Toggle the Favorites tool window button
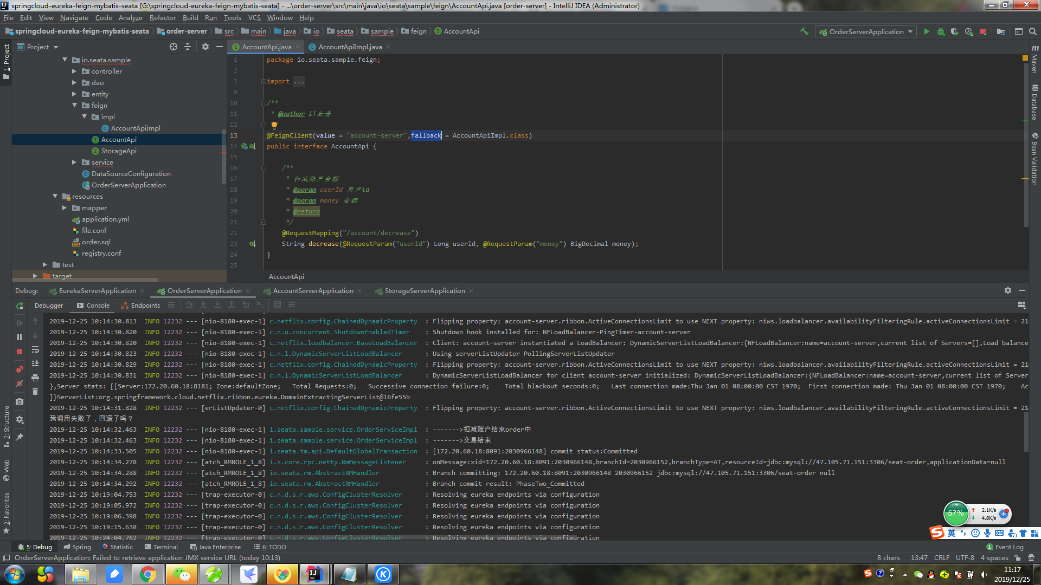1041x585 pixels. [6, 513]
